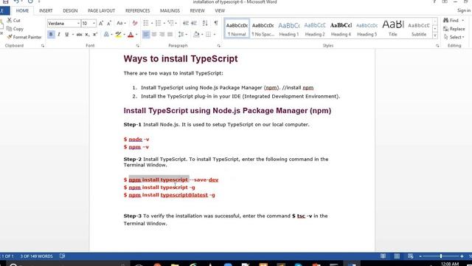Open the REFERENCES tab
This screenshot has width=472, height=266.
click(138, 10)
